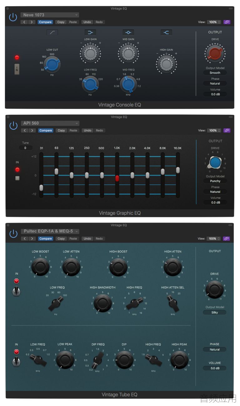Click Volume 0.0 dB field in Console EQ
240x406 pixels.
pyautogui.click(x=215, y=94)
